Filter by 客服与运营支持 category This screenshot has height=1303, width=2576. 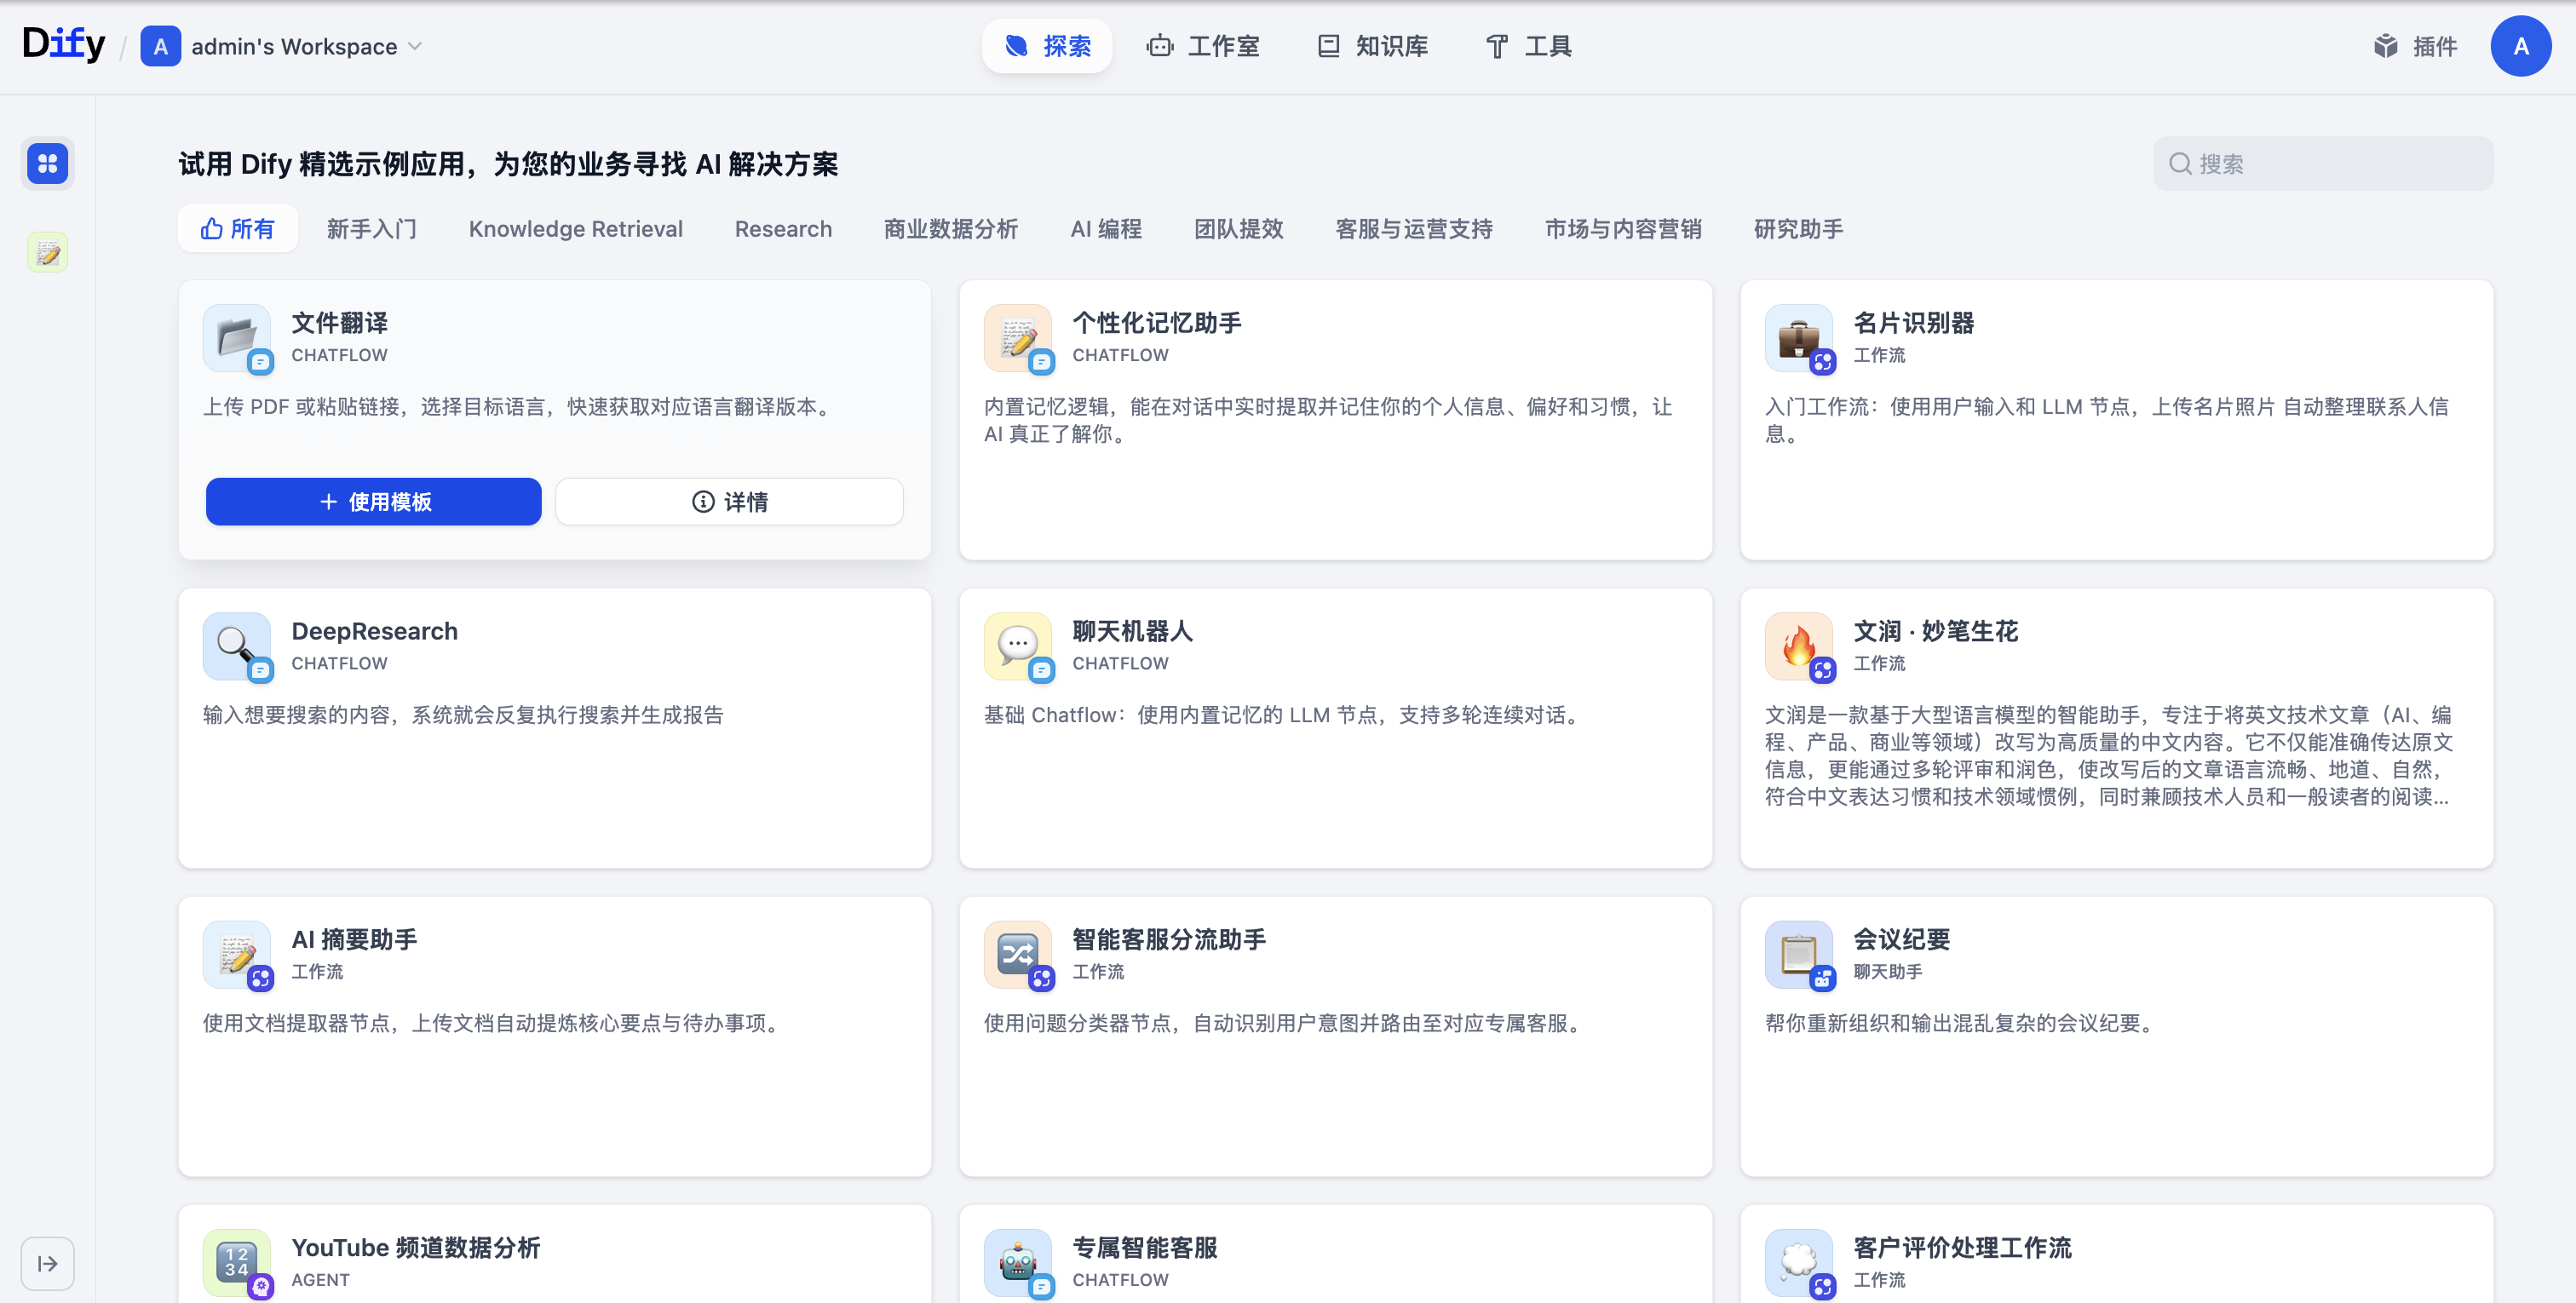(x=1414, y=229)
